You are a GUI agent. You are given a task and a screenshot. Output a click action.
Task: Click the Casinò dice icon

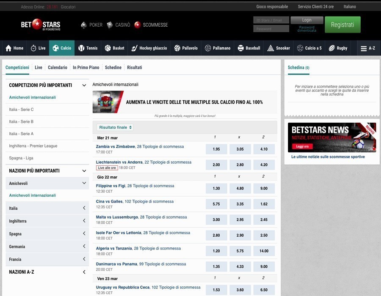[110, 25]
